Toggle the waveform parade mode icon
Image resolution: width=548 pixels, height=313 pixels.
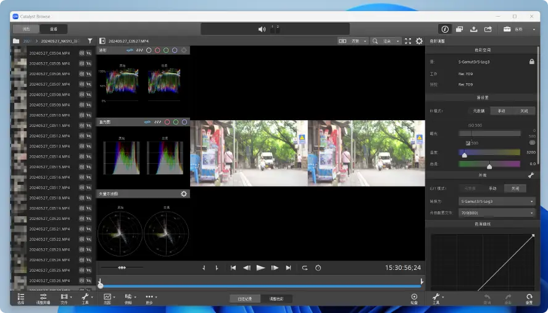point(139,51)
